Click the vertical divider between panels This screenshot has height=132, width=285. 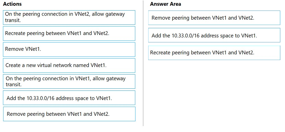point(143,63)
